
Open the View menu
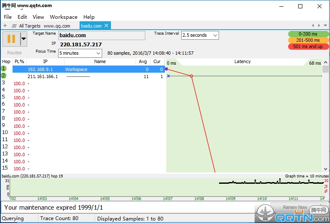point(38,17)
